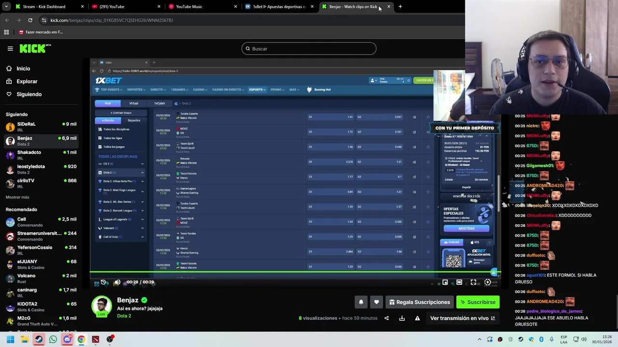Open playback speed settings in player

488,282
